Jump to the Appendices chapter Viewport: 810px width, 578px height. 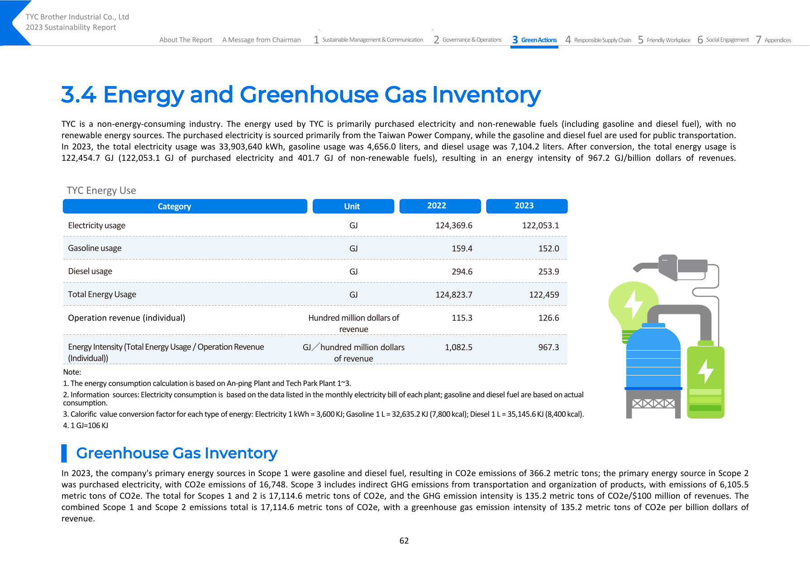click(773, 40)
